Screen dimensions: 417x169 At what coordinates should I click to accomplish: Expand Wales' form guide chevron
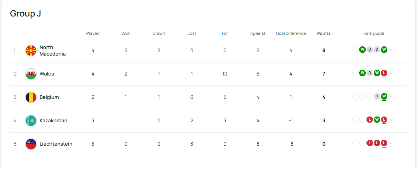tap(391, 73)
